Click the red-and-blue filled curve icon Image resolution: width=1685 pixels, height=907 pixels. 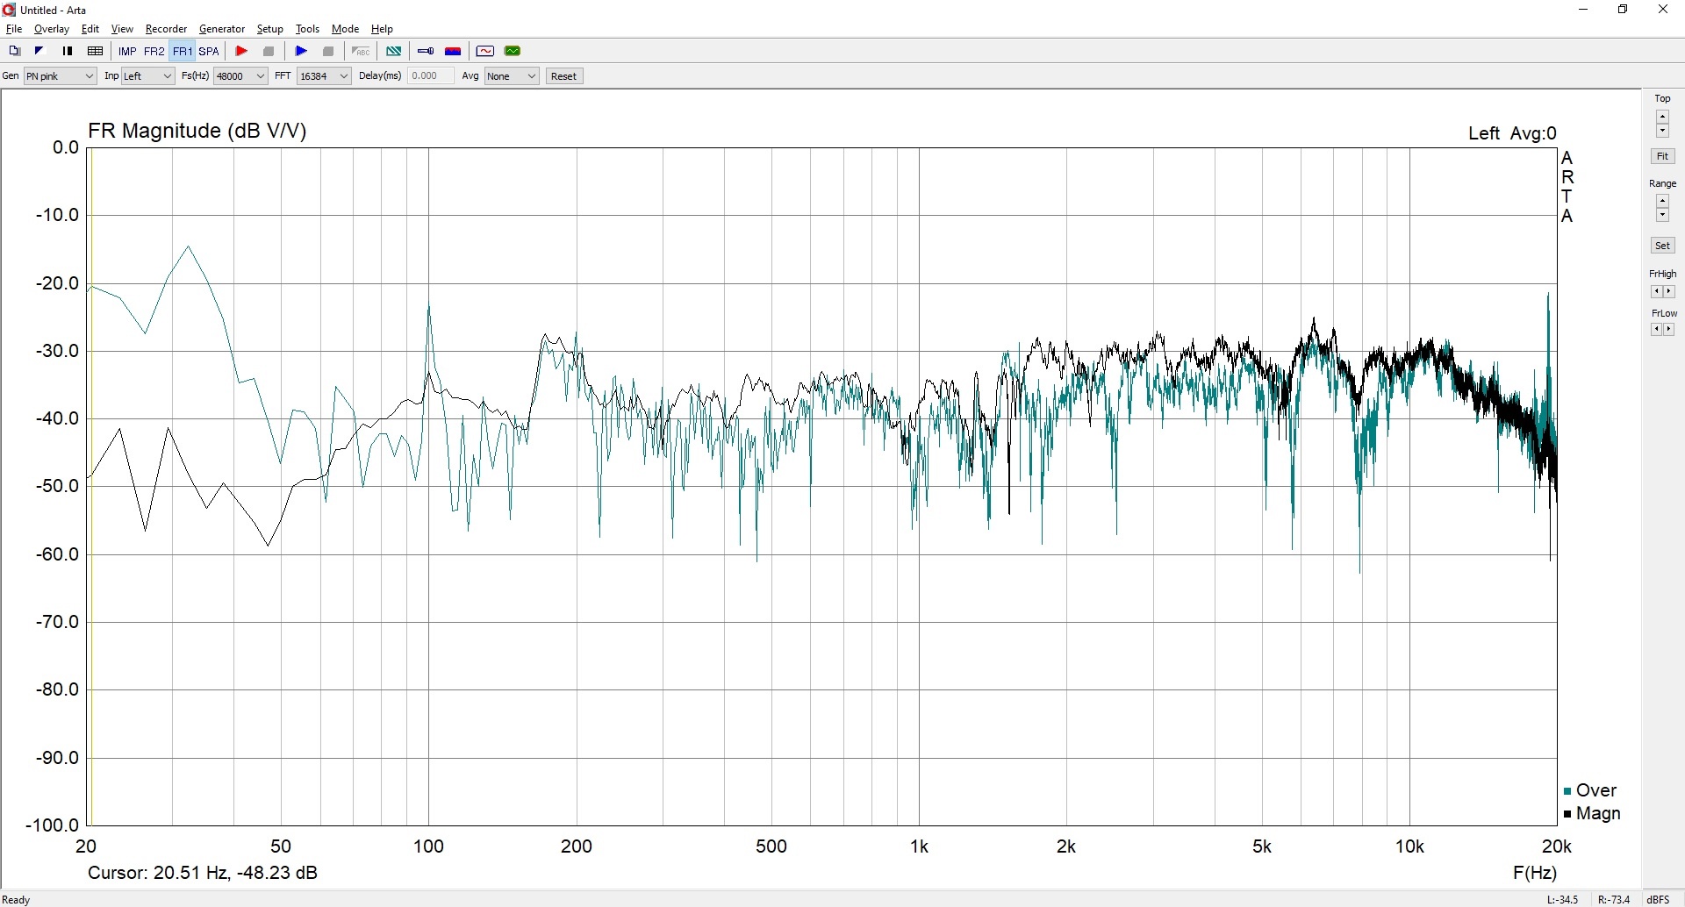click(454, 51)
